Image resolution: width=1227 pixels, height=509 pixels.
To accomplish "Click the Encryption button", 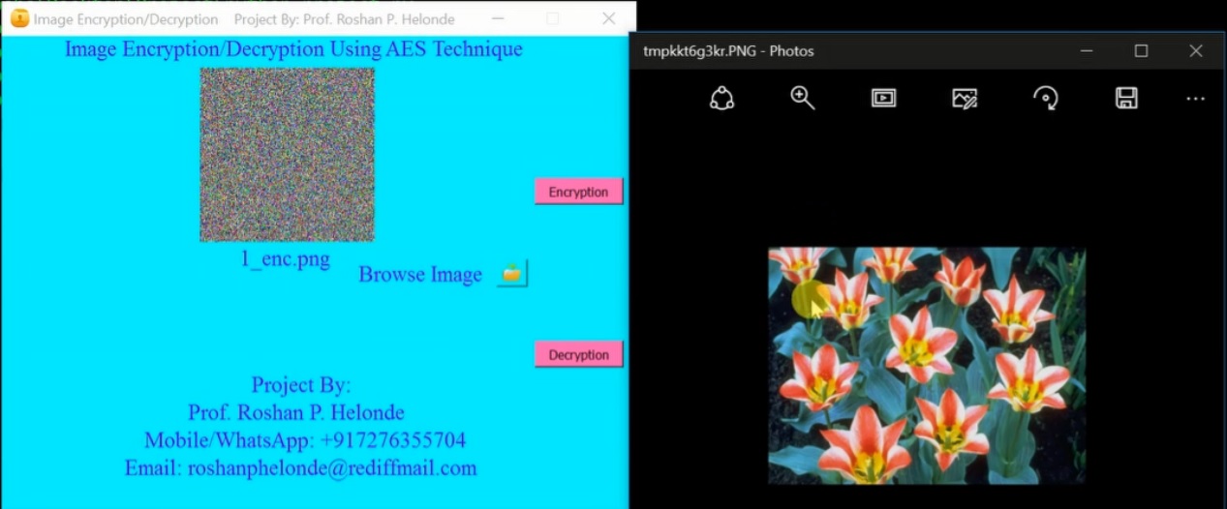I will [x=578, y=192].
